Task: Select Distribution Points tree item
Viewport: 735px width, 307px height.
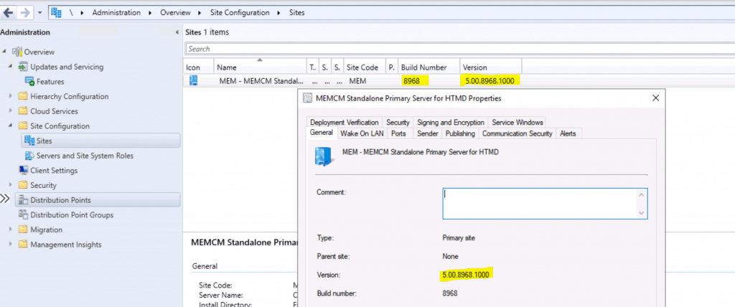Action: pyautogui.click(x=98, y=200)
